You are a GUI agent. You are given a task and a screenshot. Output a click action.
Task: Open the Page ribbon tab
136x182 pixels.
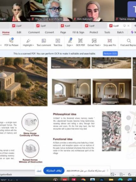[63, 32]
